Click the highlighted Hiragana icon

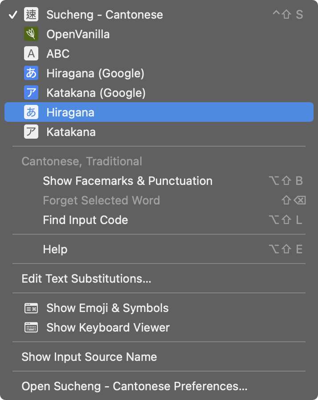31,112
